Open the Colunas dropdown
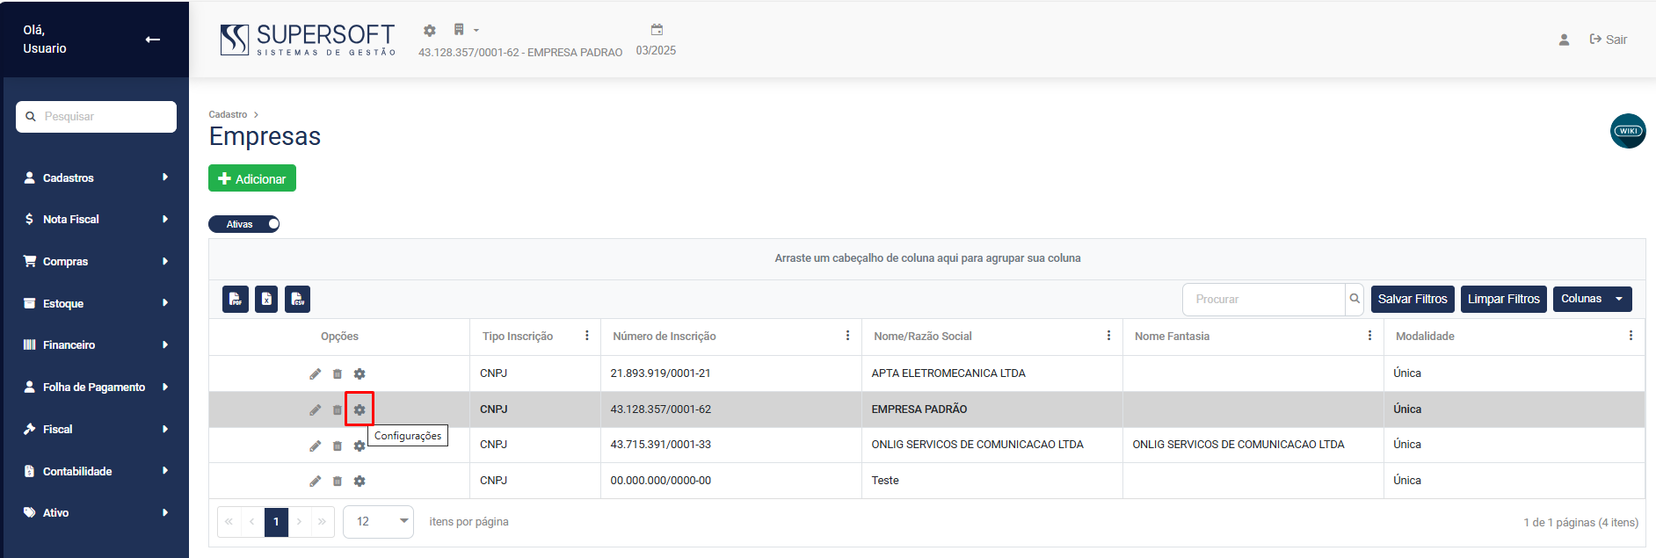Screen dimensions: 1656x558 [x=1592, y=300]
